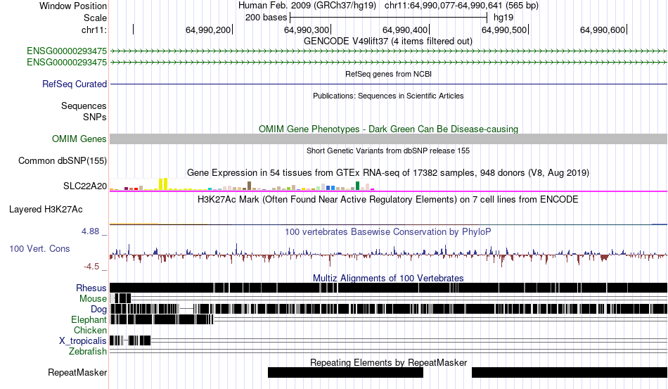Click the Repeating Elements by RepeatMasker title

388,362
